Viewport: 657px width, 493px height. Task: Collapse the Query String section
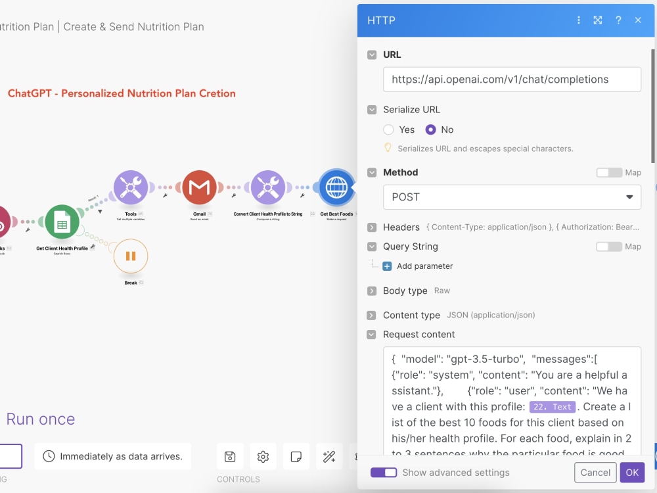(372, 246)
